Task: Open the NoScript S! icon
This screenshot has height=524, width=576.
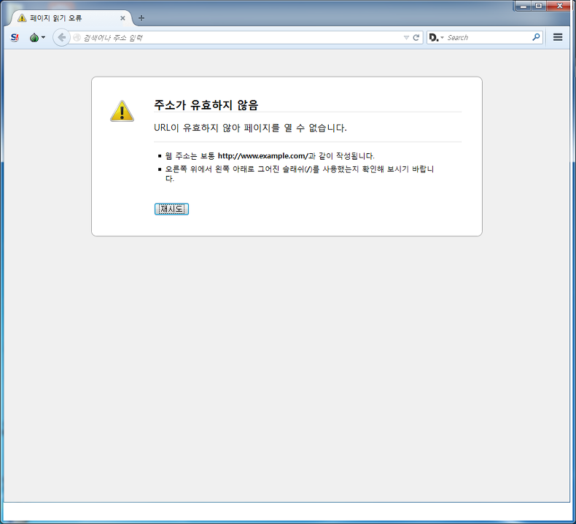Action: (15, 37)
